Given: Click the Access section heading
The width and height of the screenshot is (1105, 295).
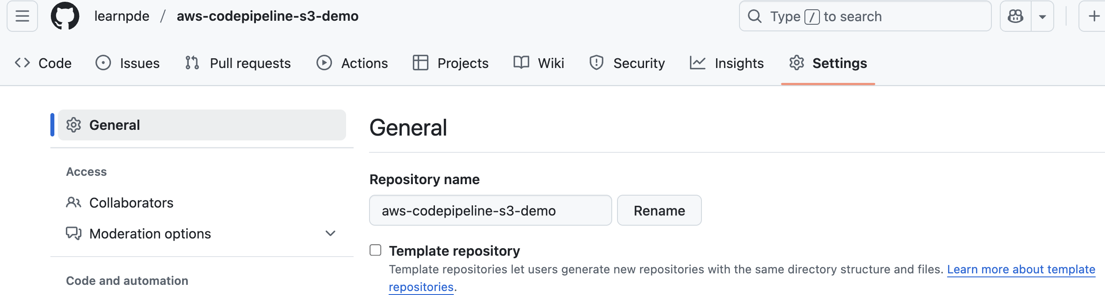Looking at the screenshot, I should (87, 172).
